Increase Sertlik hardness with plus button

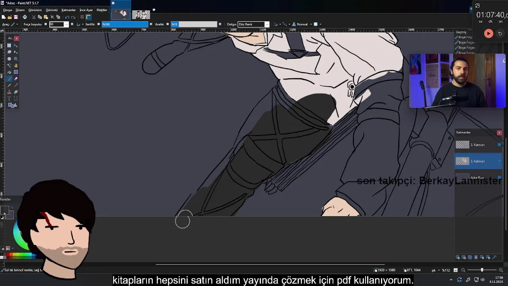click(151, 24)
